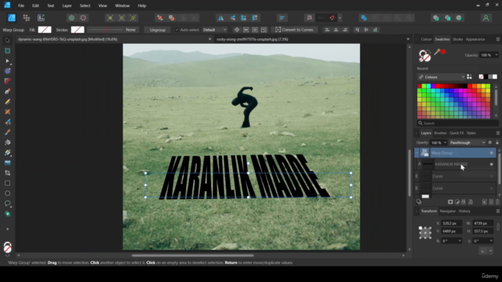Screen dimensions: 502x282
Task: Click the Swatches colour picker eyedropper
Action: click(437, 52)
